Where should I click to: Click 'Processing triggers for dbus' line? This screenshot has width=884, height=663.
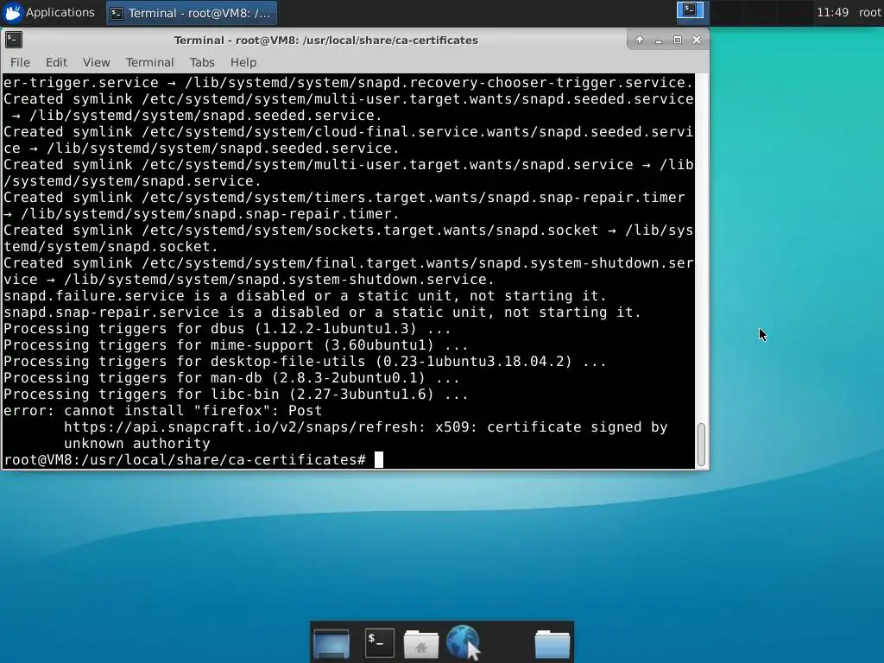tap(227, 329)
